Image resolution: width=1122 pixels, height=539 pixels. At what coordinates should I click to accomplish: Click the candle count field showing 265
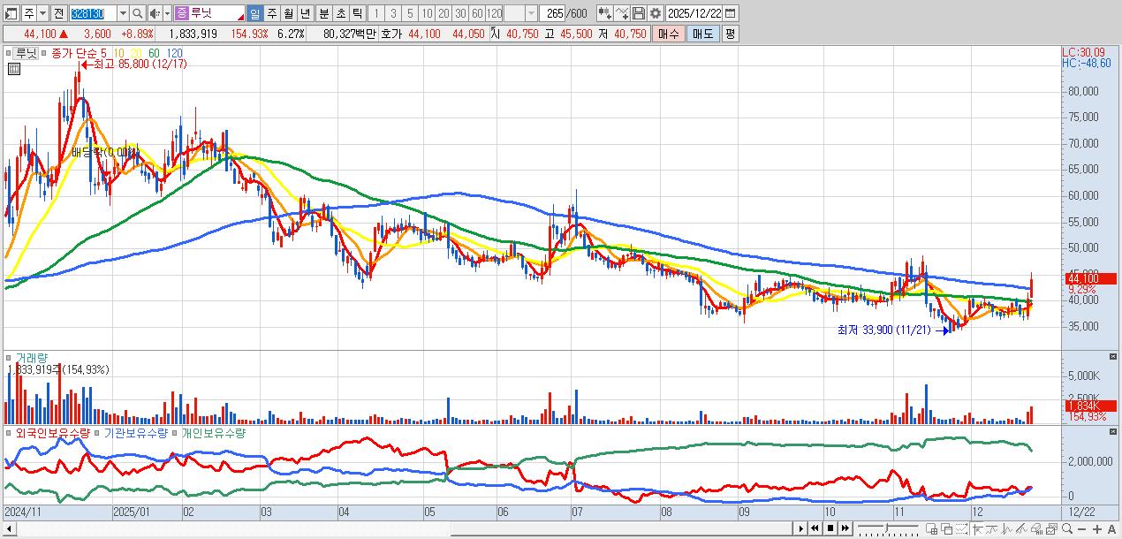click(552, 13)
